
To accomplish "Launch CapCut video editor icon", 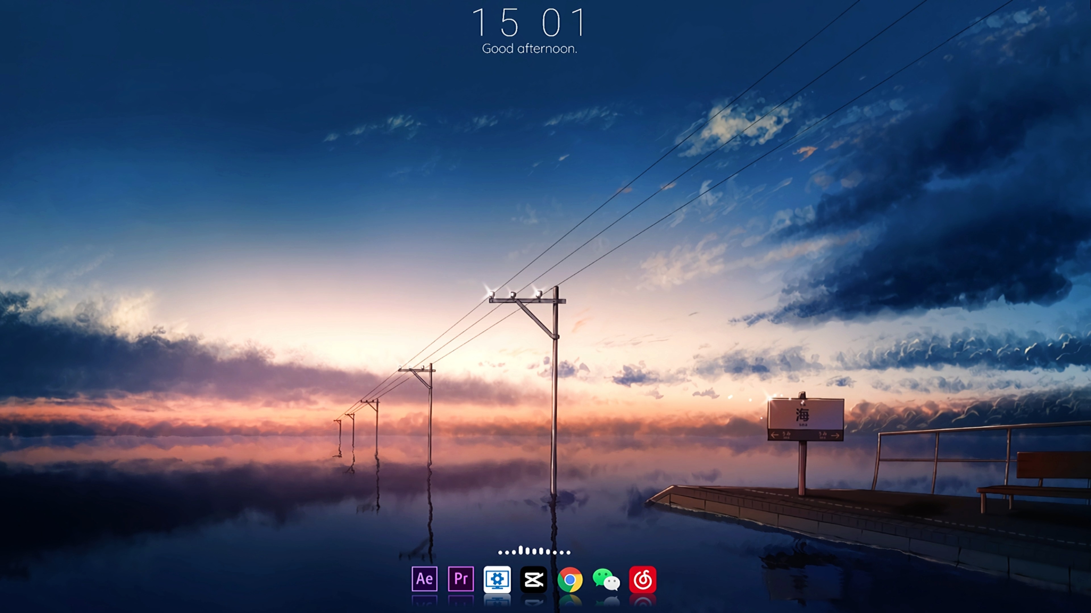I will pos(534,579).
